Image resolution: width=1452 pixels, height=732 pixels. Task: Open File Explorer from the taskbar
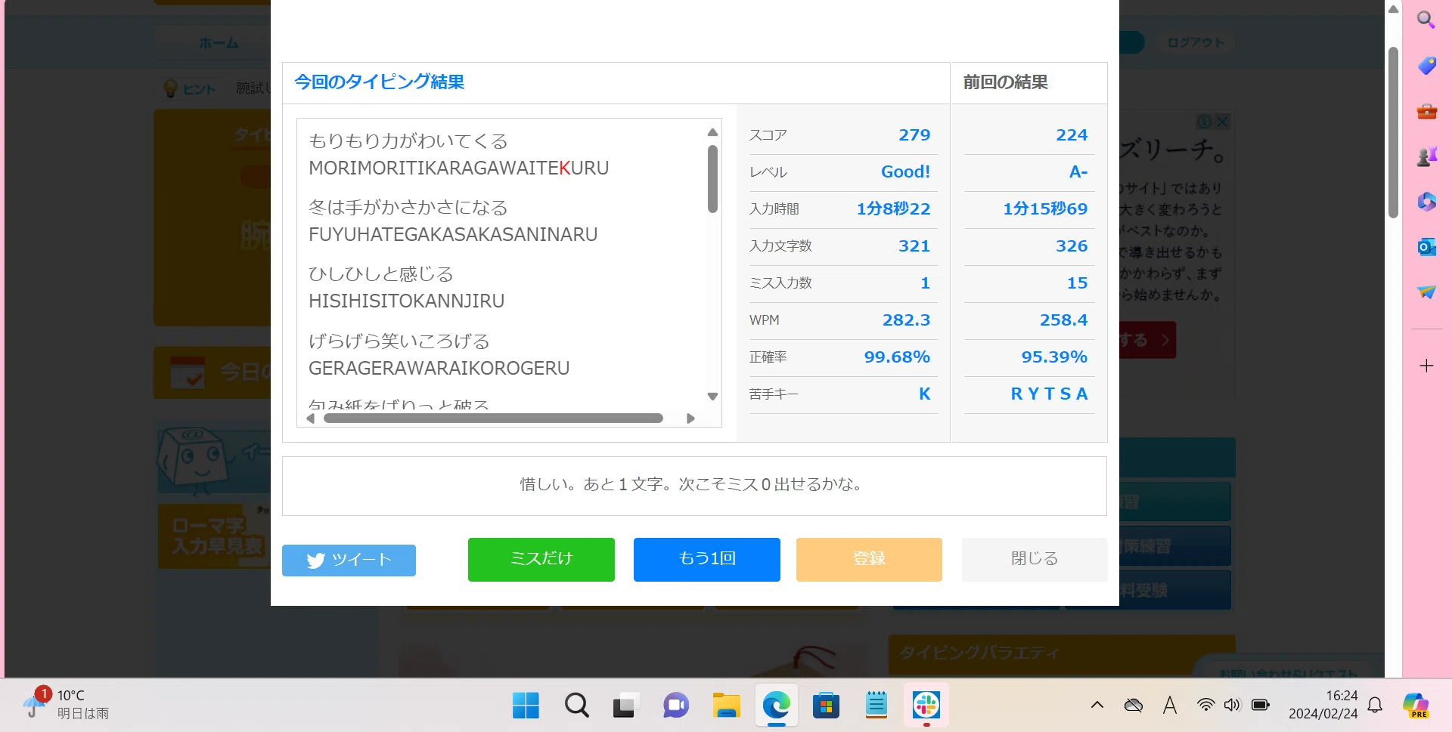tap(726, 706)
